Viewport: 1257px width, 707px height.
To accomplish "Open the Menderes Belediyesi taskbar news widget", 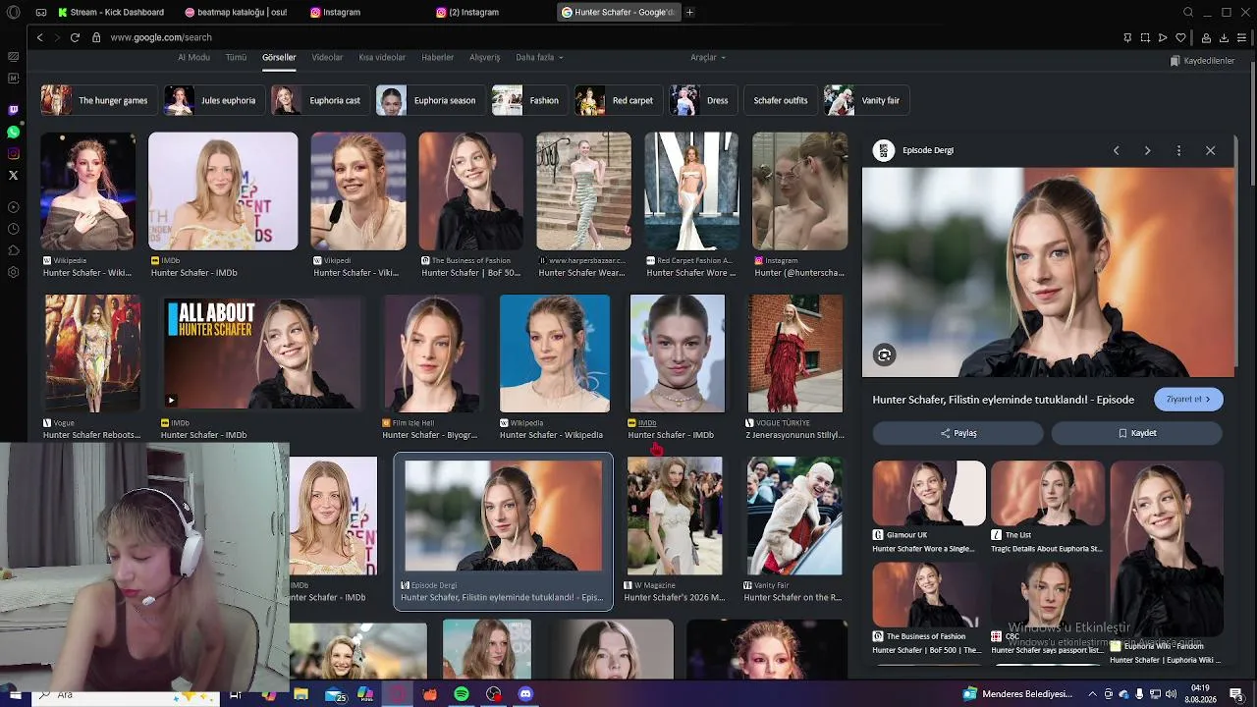I will [x=1018, y=694].
